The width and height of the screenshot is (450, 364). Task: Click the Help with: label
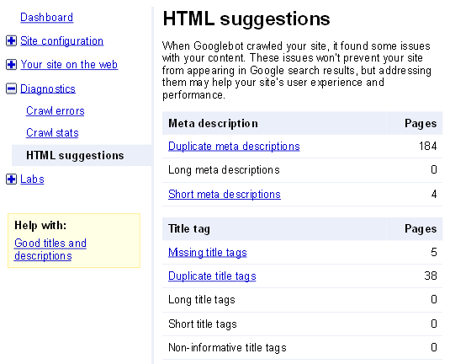click(40, 225)
